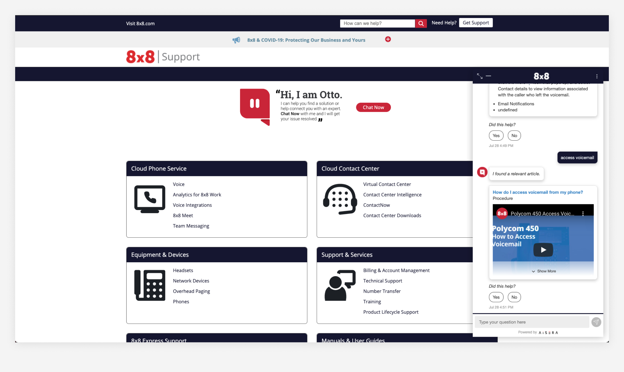Click the 8x8 Support logo

[163, 57]
